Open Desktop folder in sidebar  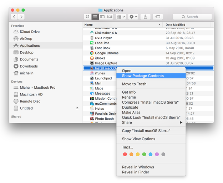[46, 52]
